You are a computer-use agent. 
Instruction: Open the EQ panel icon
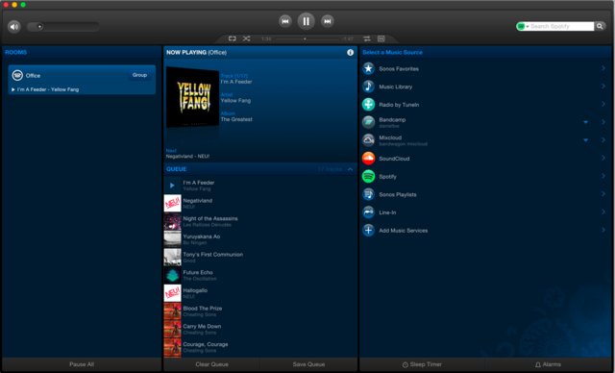[381, 38]
